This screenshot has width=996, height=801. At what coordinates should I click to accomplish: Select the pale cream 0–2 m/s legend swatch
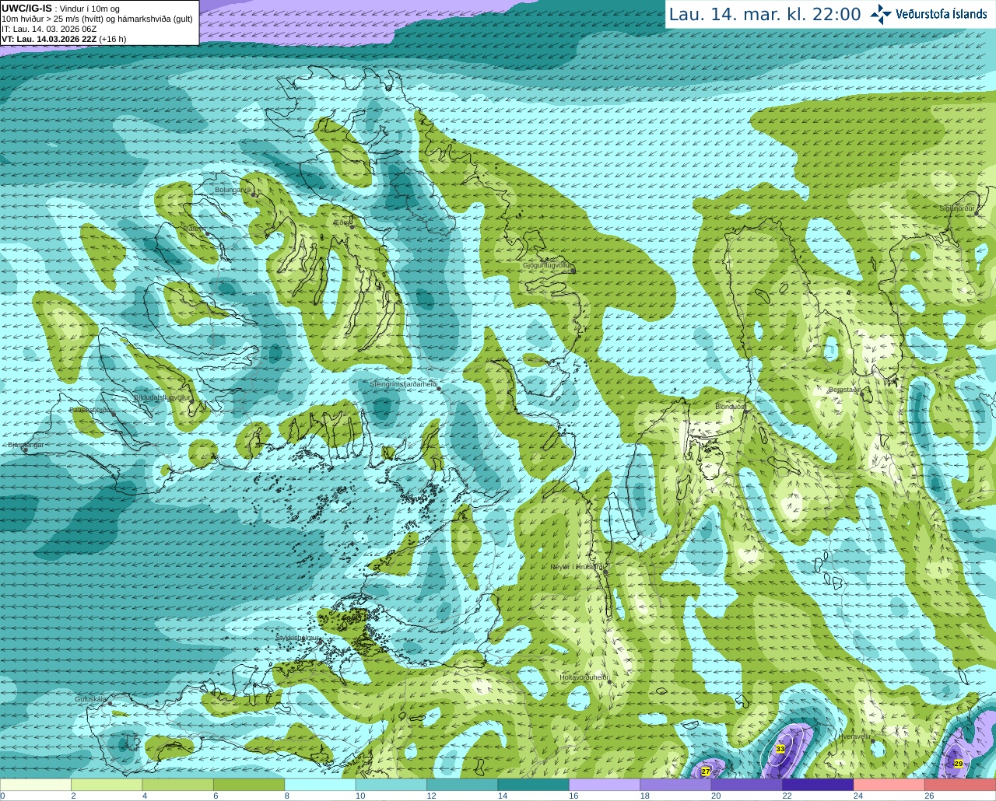[36, 785]
